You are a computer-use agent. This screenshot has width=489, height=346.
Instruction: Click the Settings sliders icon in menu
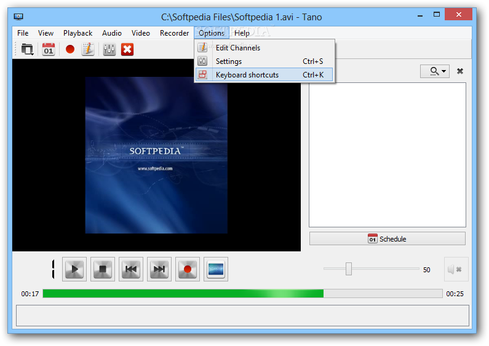click(203, 61)
